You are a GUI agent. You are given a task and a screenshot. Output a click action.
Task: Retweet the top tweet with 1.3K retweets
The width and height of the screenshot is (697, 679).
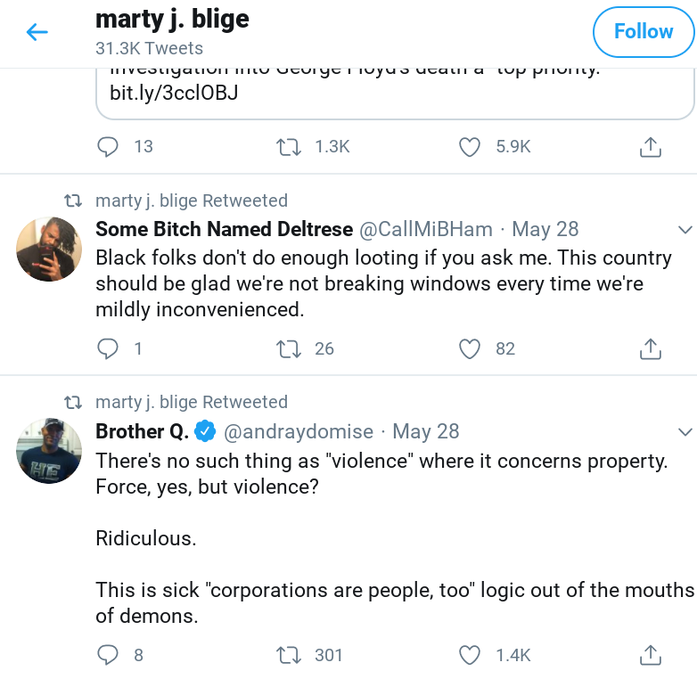(x=289, y=146)
